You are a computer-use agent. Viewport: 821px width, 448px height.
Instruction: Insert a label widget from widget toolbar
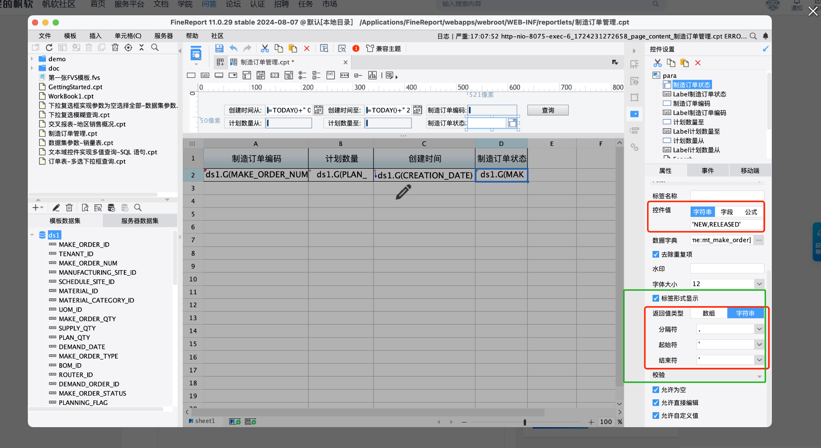pyautogui.click(x=205, y=75)
